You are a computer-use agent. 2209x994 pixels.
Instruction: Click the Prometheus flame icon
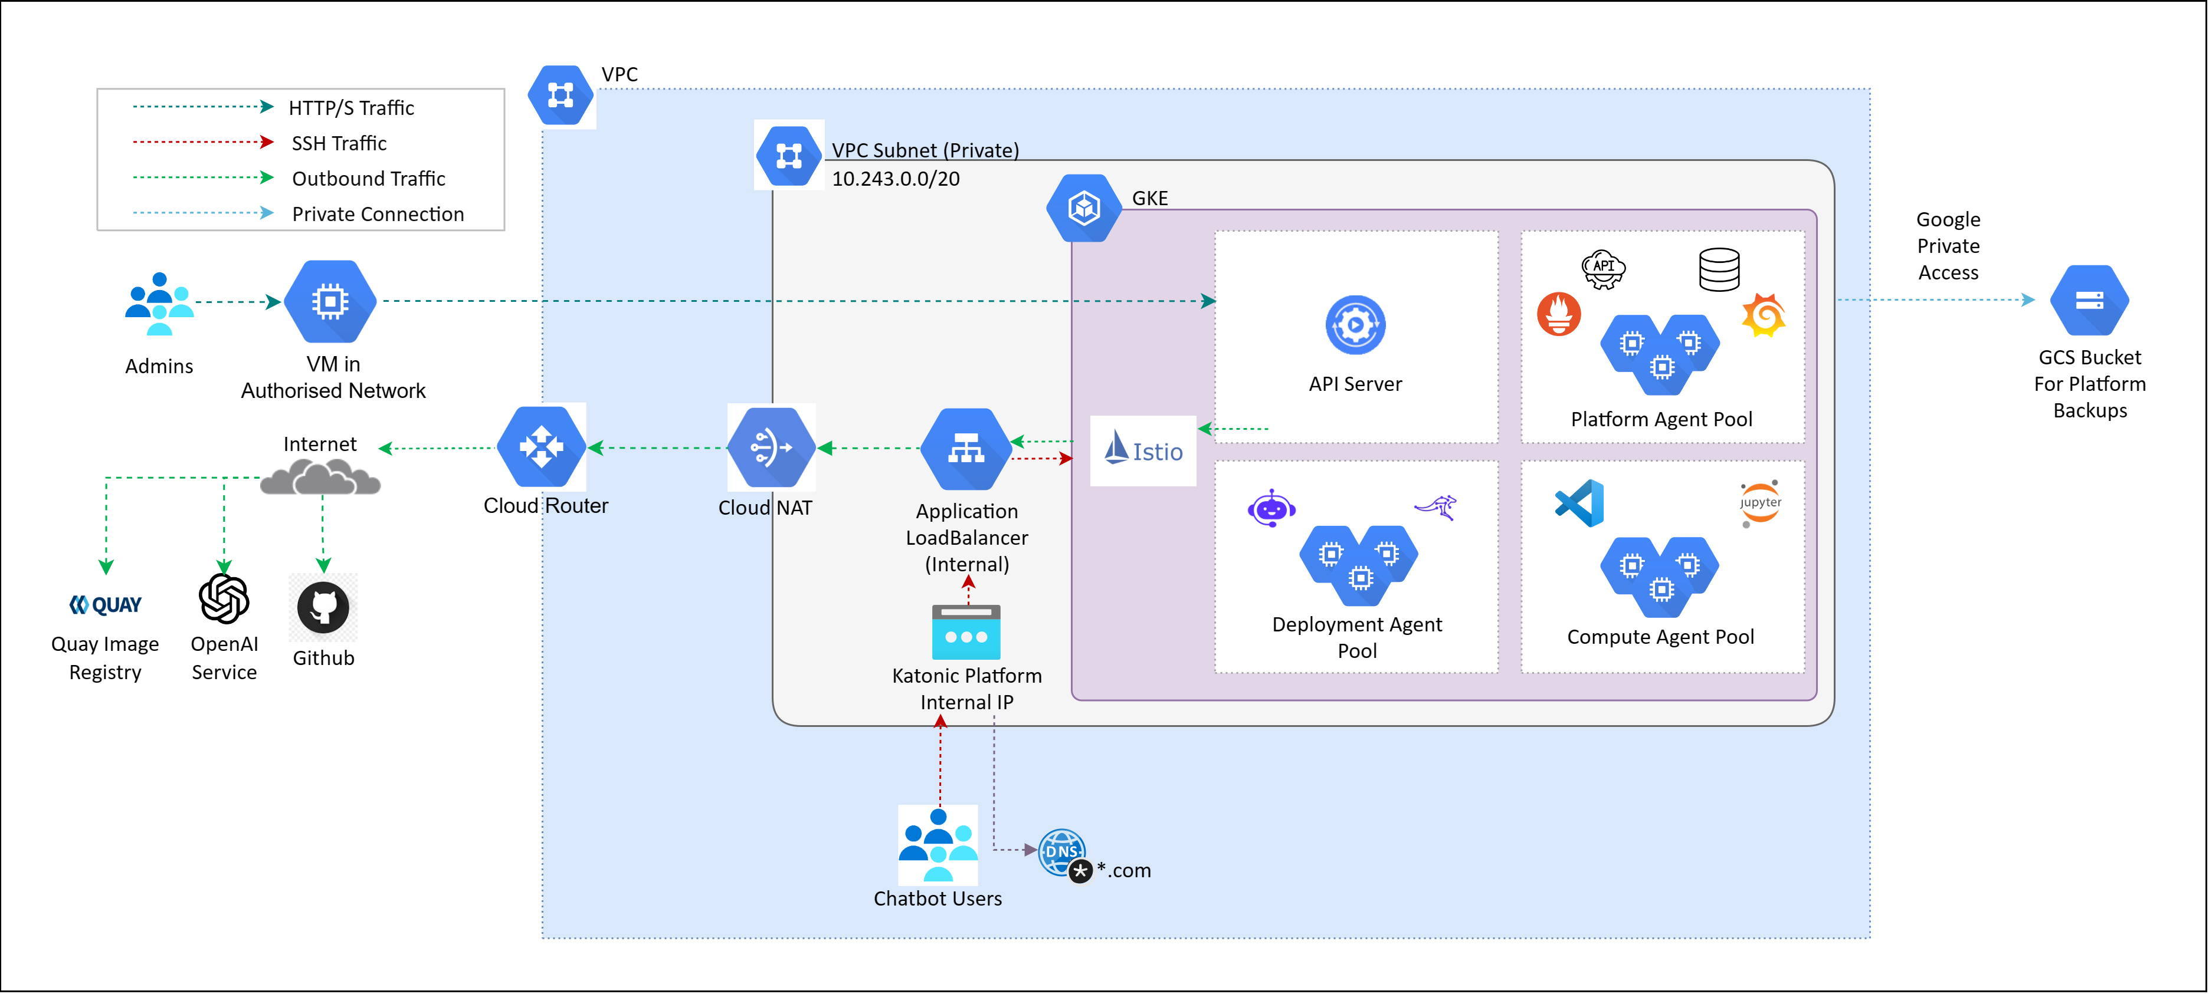(1559, 314)
